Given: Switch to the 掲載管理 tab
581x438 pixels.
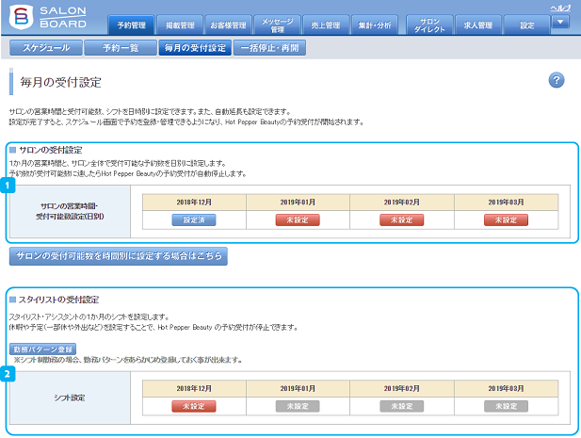Looking at the screenshot, I should click(x=178, y=24).
